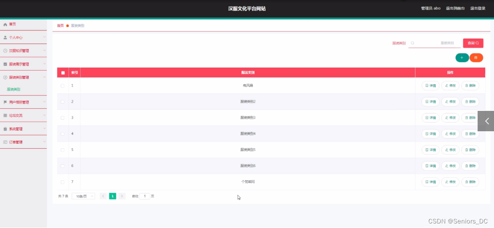Click the previous page arrow in pagination
This screenshot has height=228, width=494.
pyautogui.click(x=103, y=196)
